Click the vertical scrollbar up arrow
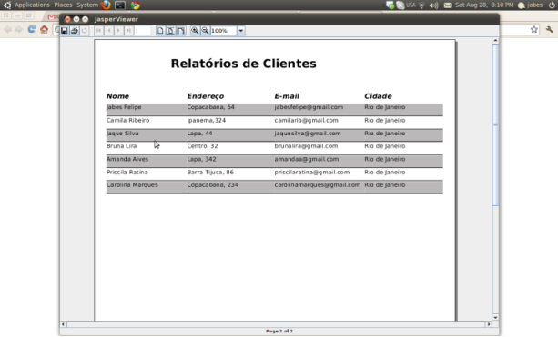 [495, 41]
